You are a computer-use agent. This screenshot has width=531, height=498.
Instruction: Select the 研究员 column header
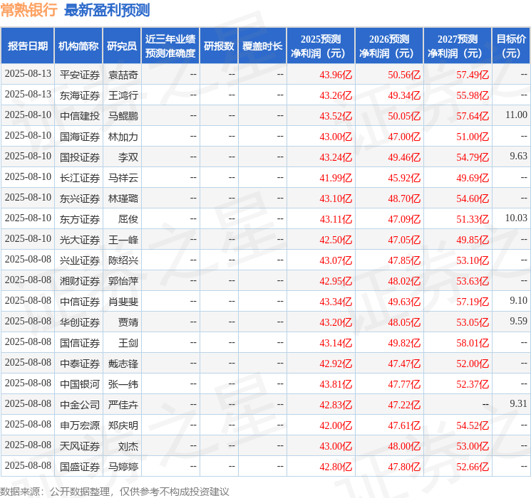121,46
